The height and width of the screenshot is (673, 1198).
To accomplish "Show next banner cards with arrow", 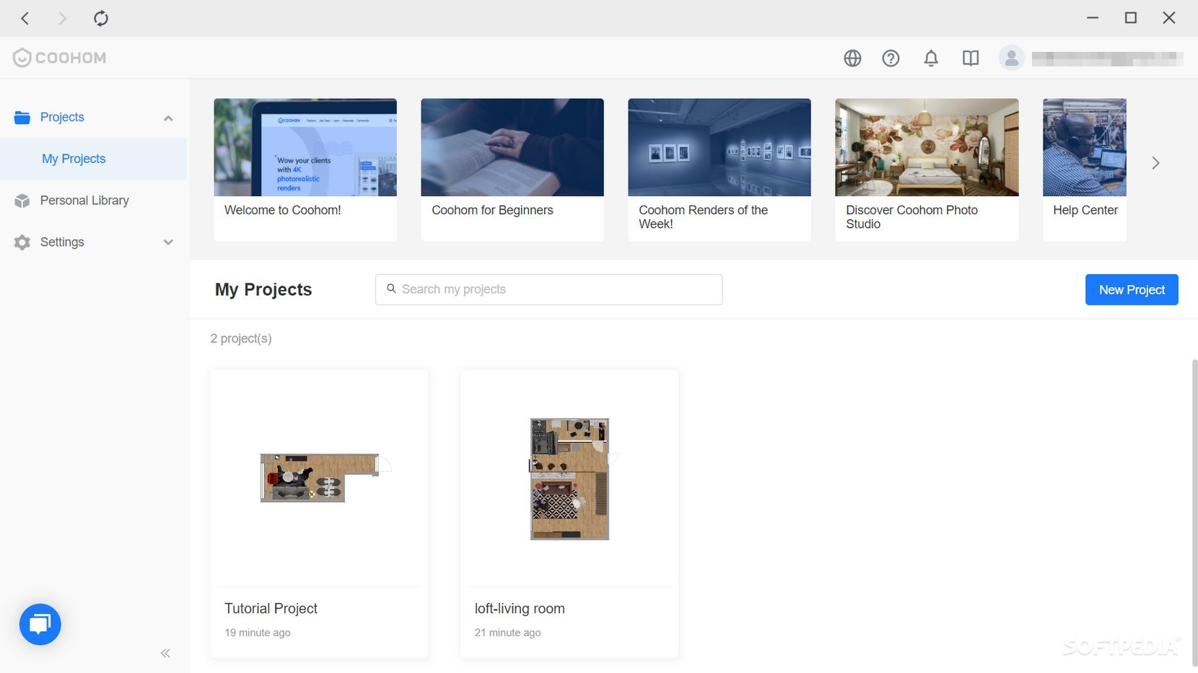I will 1155,163.
